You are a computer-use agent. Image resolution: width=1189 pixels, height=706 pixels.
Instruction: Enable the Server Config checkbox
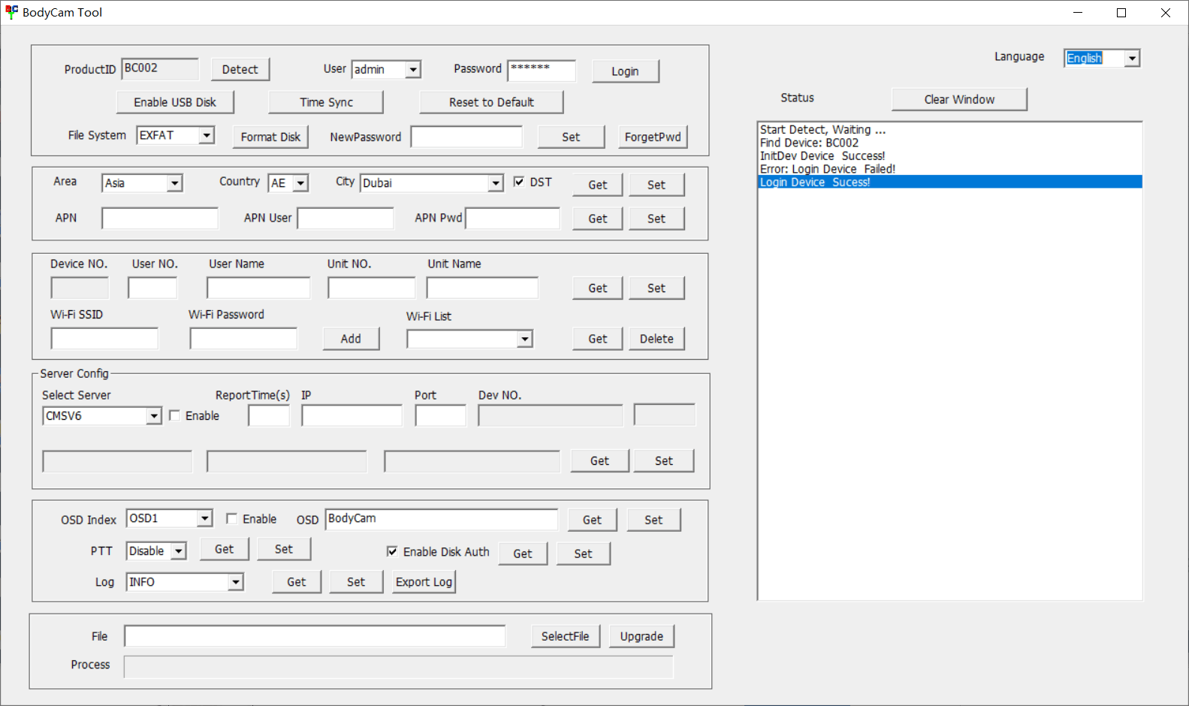175,415
